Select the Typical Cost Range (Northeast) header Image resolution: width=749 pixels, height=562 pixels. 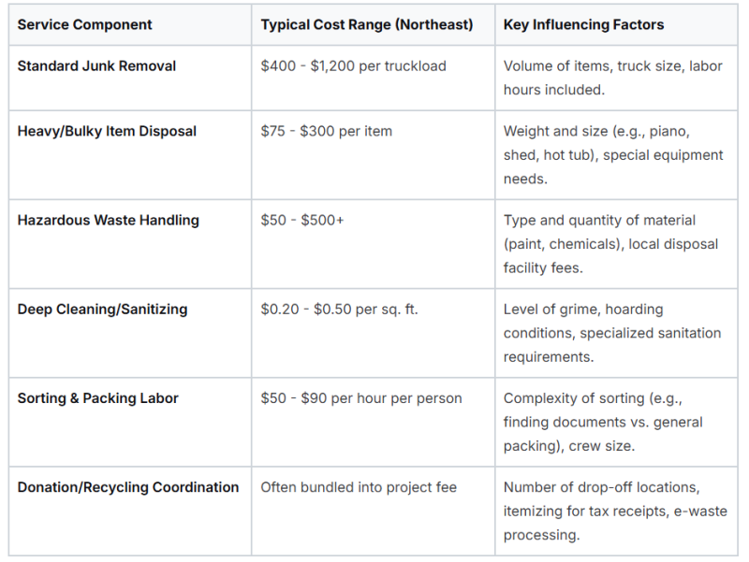pos(366,25)
